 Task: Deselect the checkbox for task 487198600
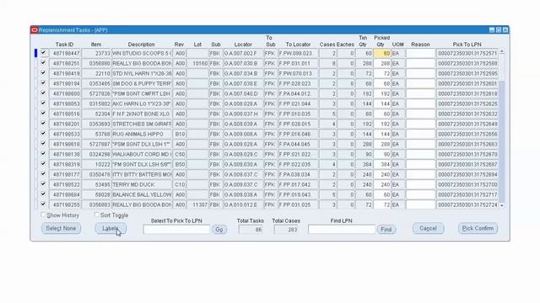pyautogui.click(x=43, y=93)
